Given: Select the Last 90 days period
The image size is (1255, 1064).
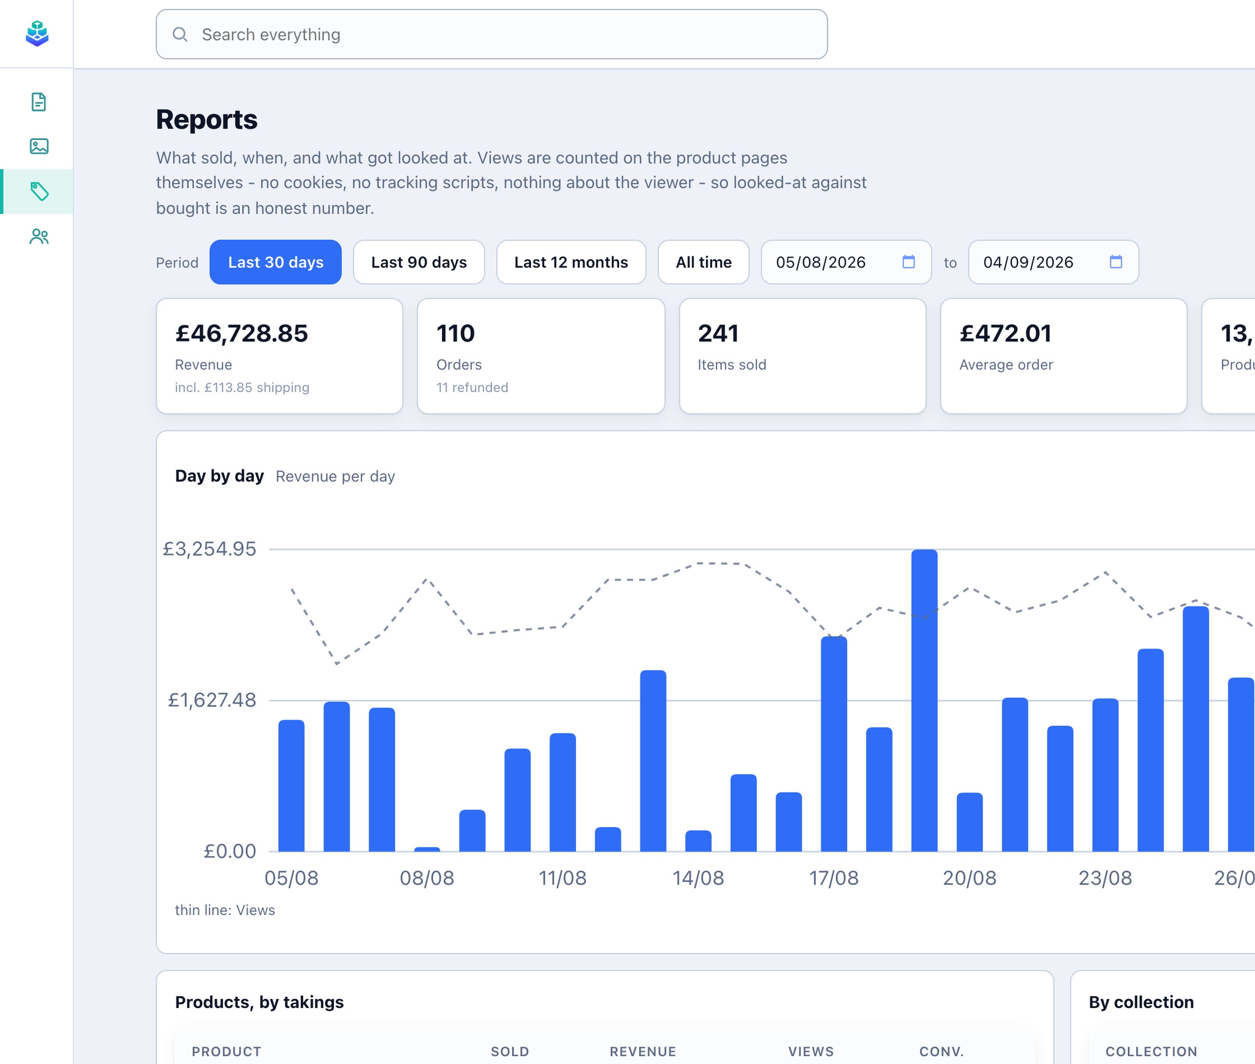Looking at the screenshot, I should (x=419, y=262).
